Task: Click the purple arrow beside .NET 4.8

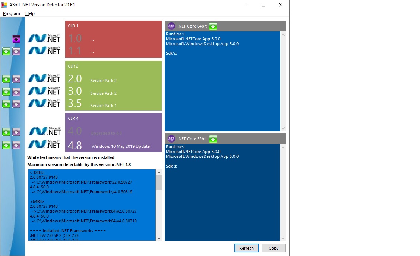Action: click(x=16, y=145)
